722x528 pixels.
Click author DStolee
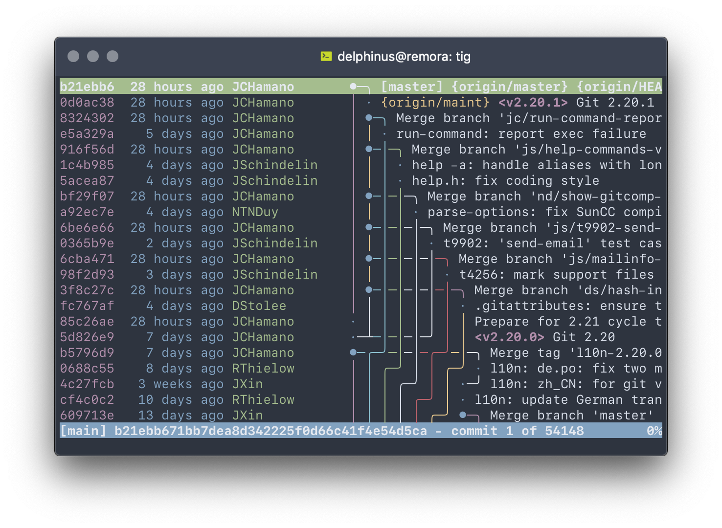pos(259,306)
